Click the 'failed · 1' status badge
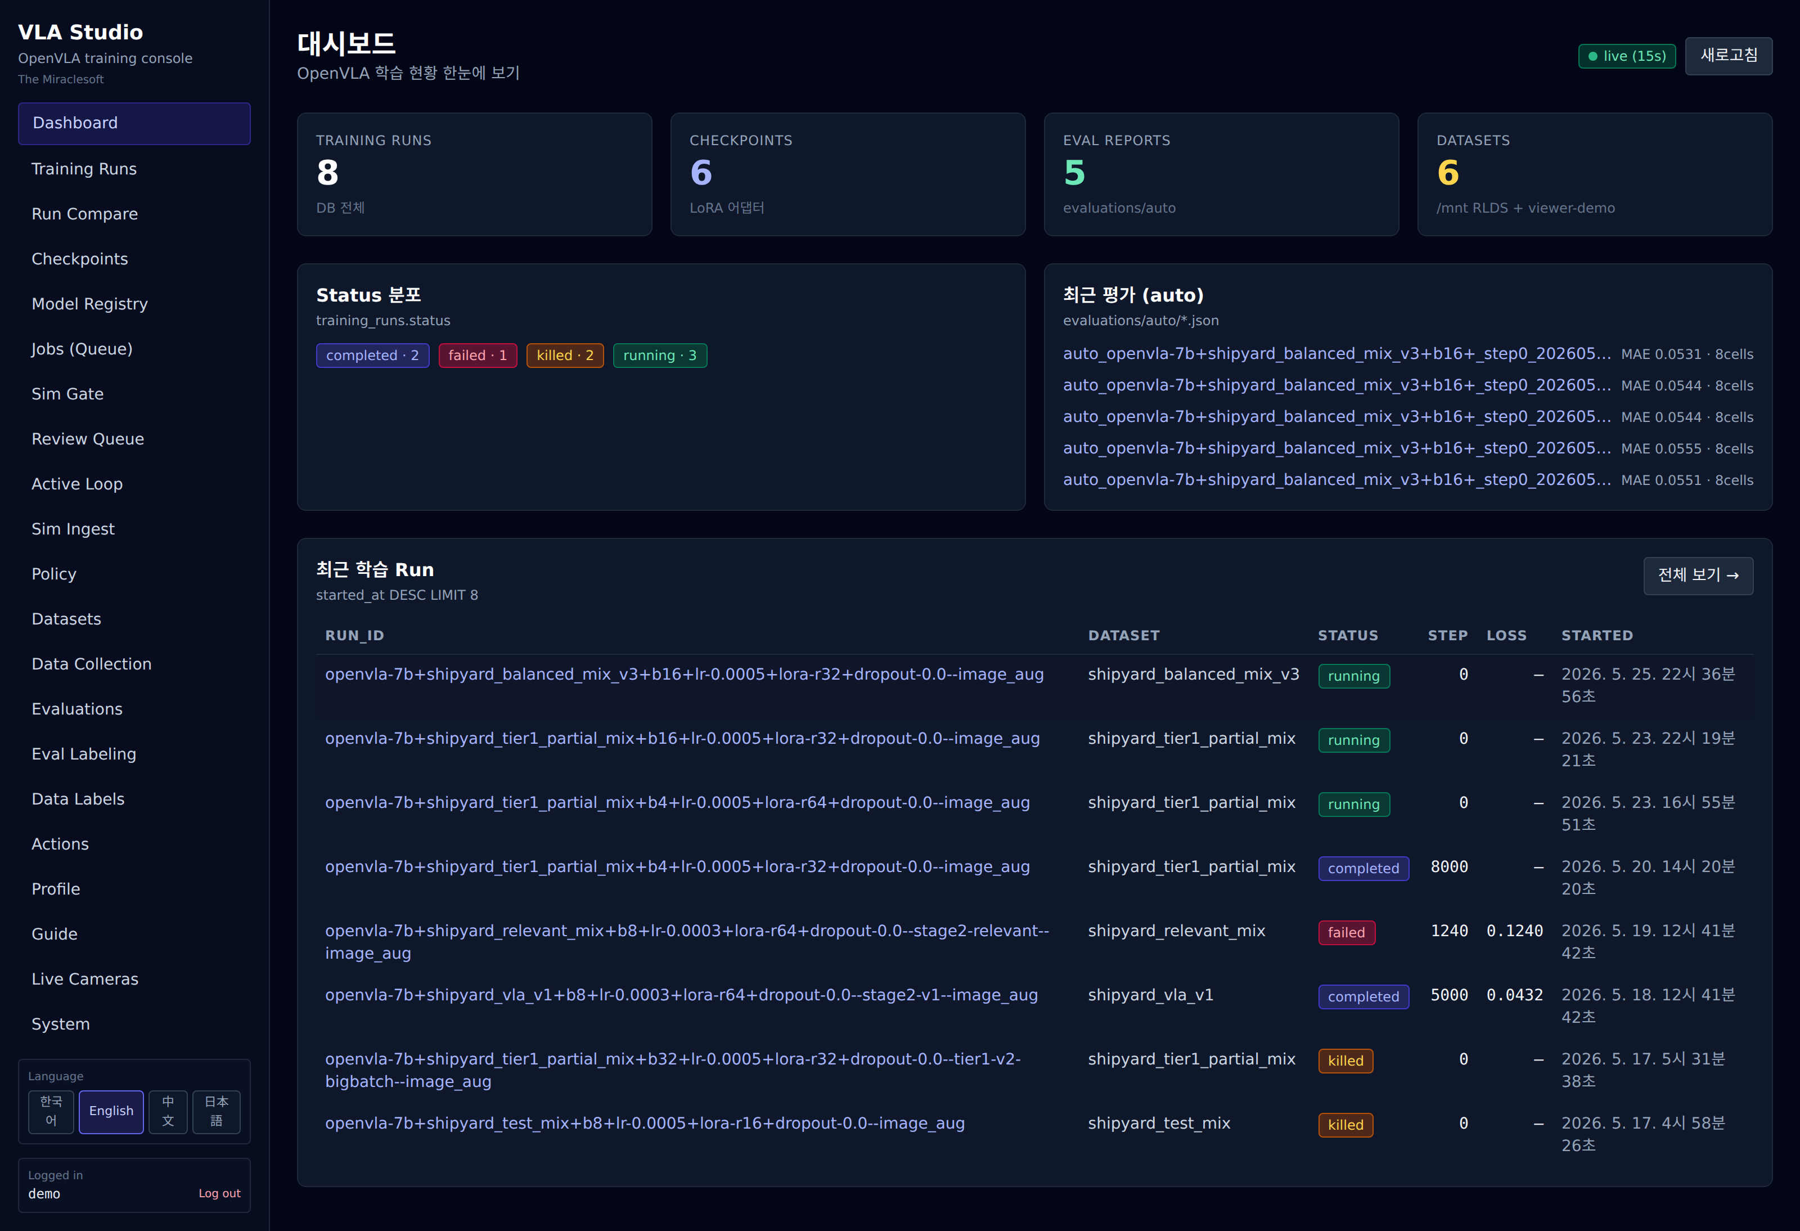Viewport: 1800px width, 1231px height. [478, 356]
